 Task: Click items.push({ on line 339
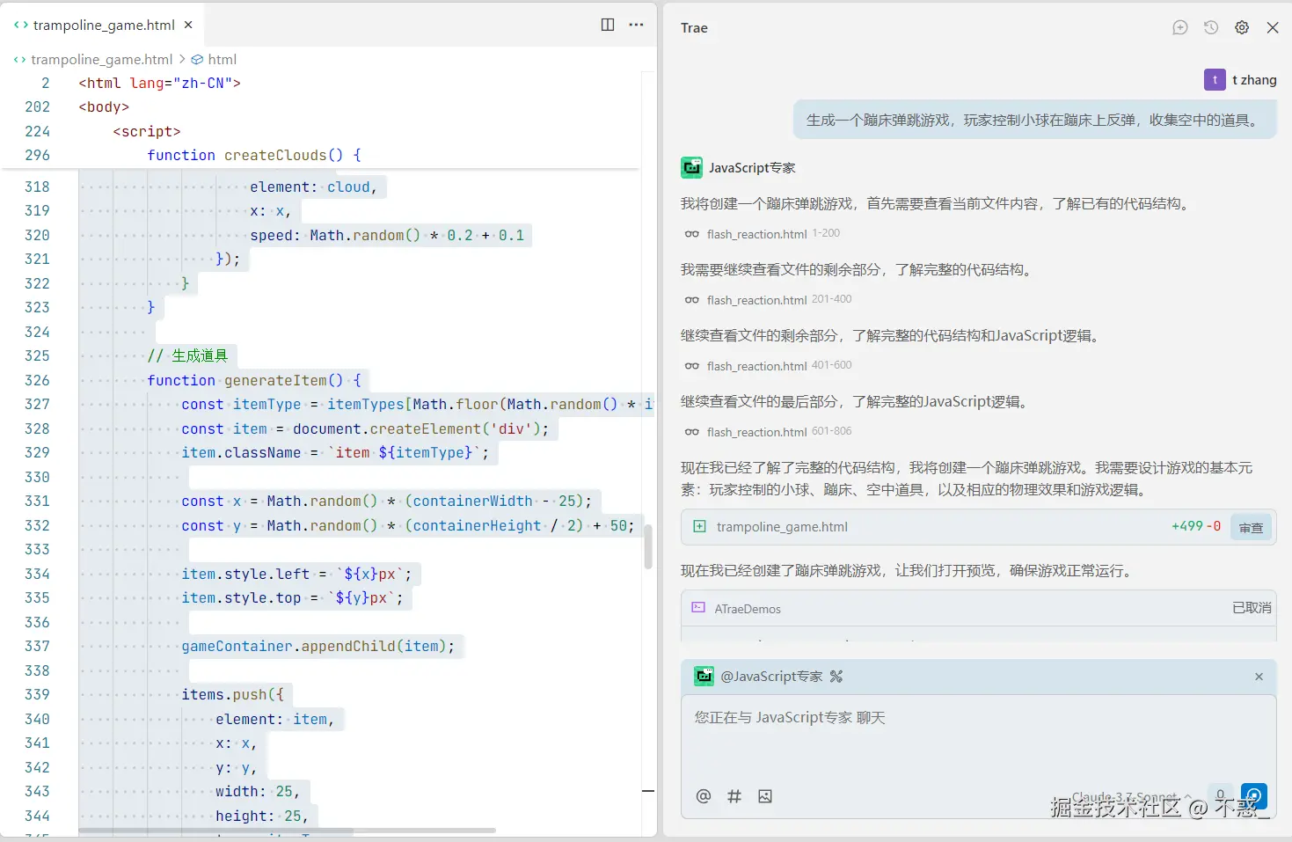tap(232, 694)
